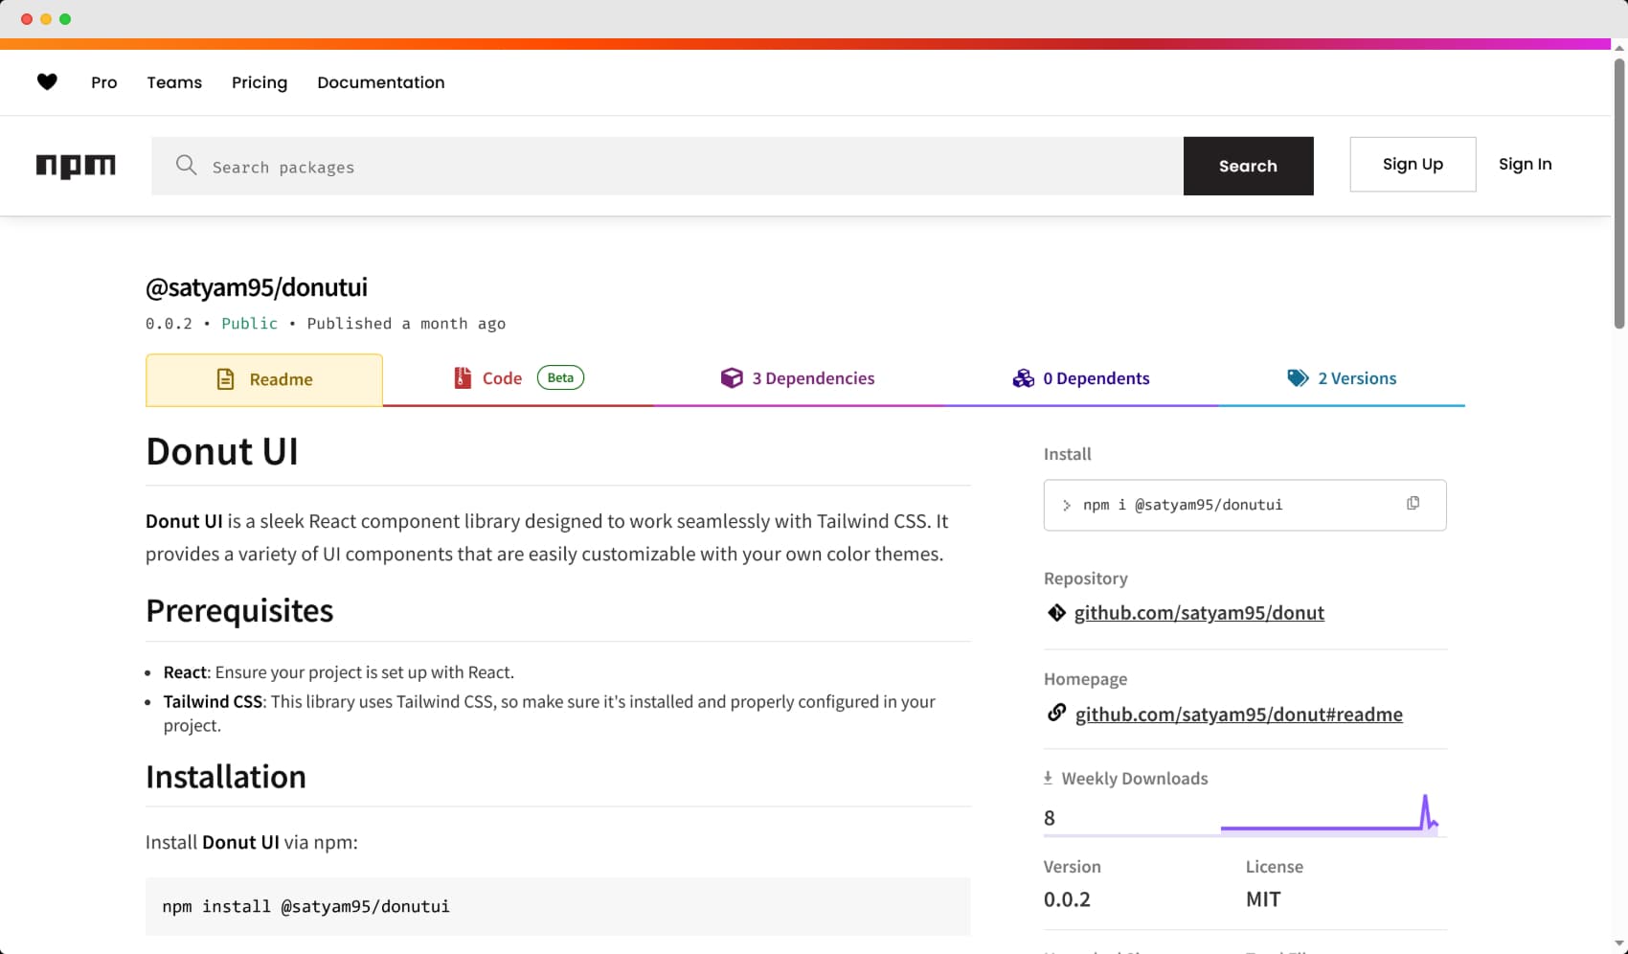Switch to the Code tab

[x=518, y=379]
